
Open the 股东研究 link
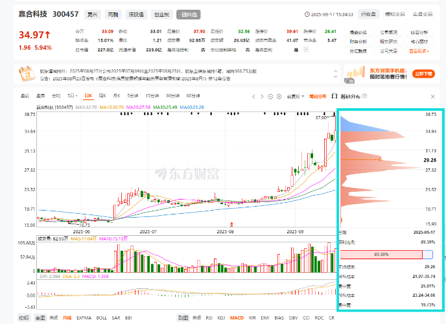click(x=388, y=41)
